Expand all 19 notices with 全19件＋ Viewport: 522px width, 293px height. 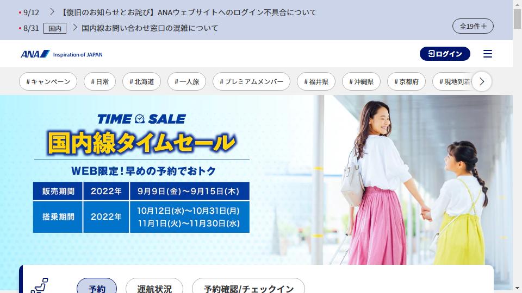[473, 26]
